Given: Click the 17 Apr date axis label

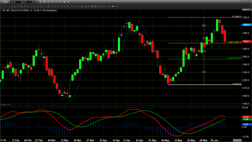Looking at the screenshot, I should point(127,140).
